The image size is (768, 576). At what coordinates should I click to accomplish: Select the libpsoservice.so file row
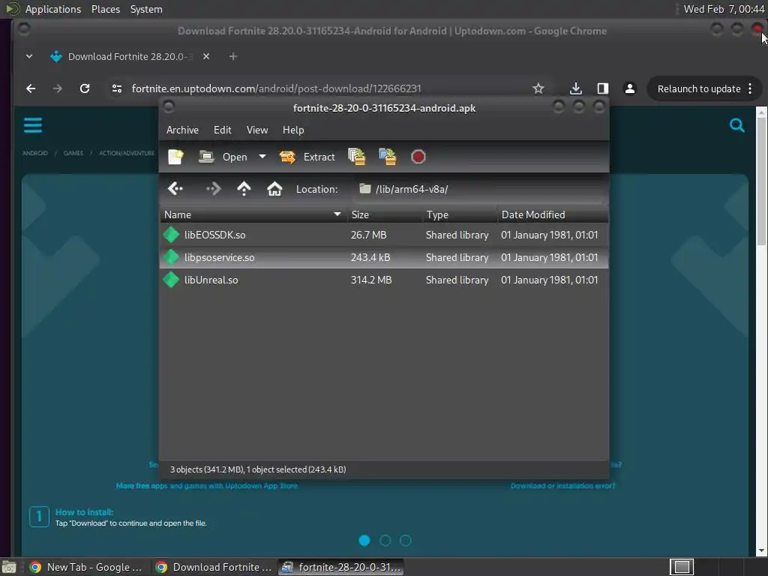click(x=384, y=257)
